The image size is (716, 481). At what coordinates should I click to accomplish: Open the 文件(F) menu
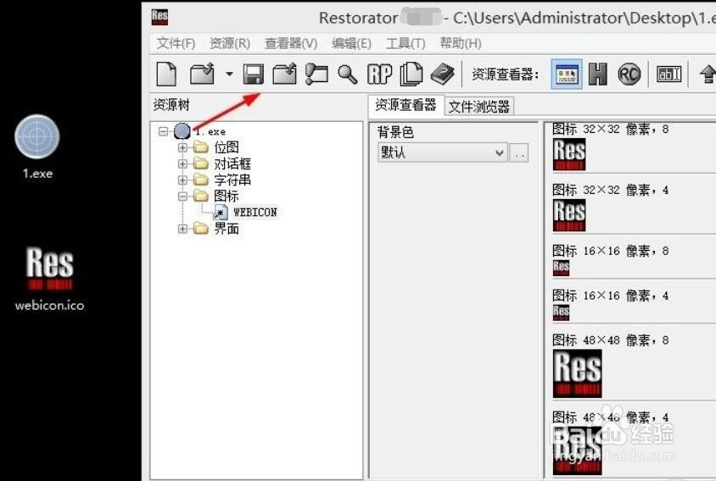click(x=176, y=43)
